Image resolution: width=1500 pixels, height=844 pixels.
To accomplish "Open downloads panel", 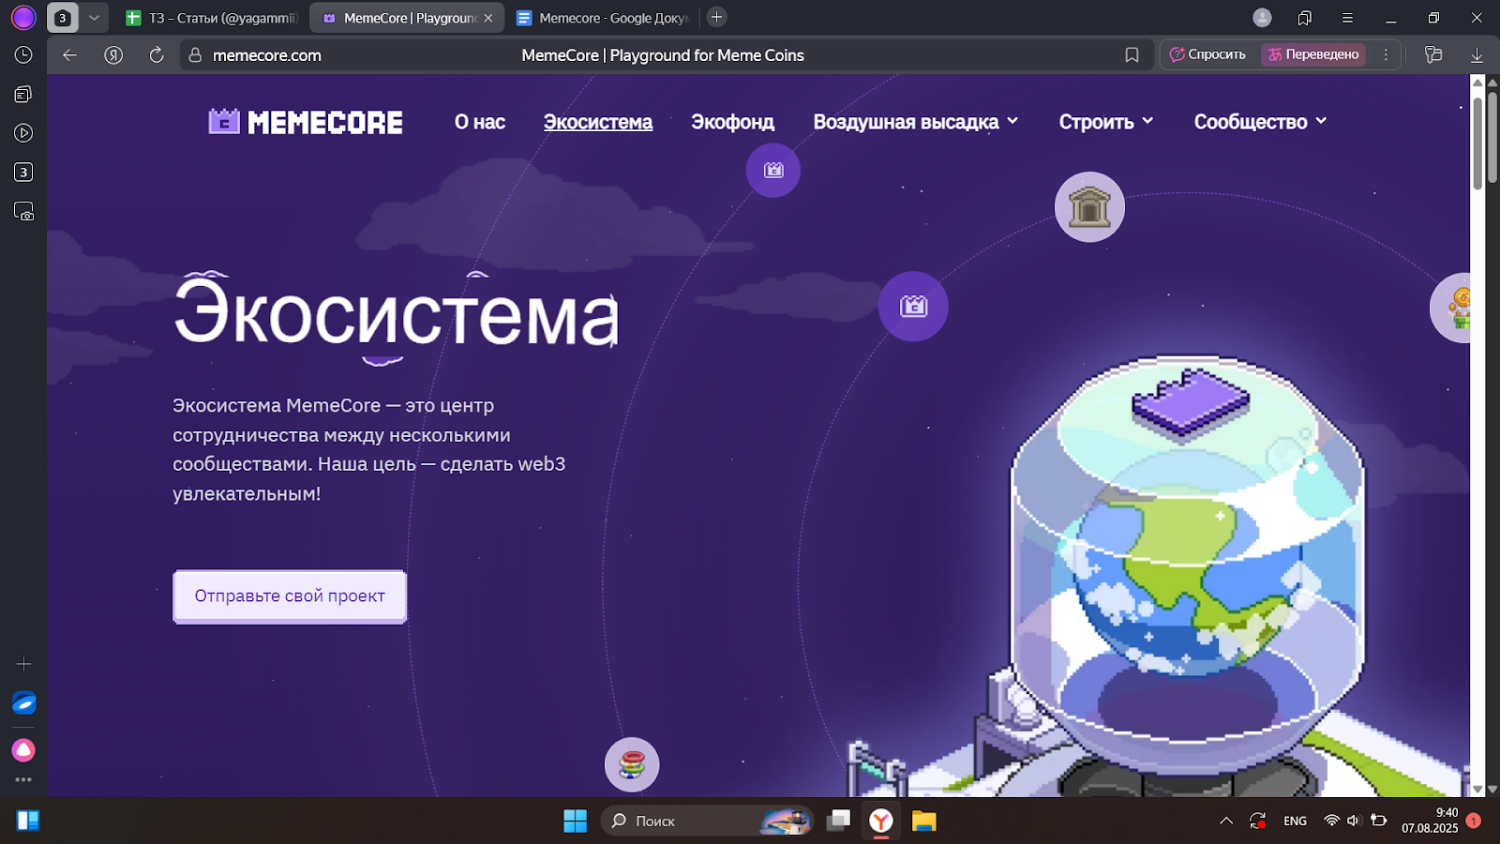I will pos(1477,55).
